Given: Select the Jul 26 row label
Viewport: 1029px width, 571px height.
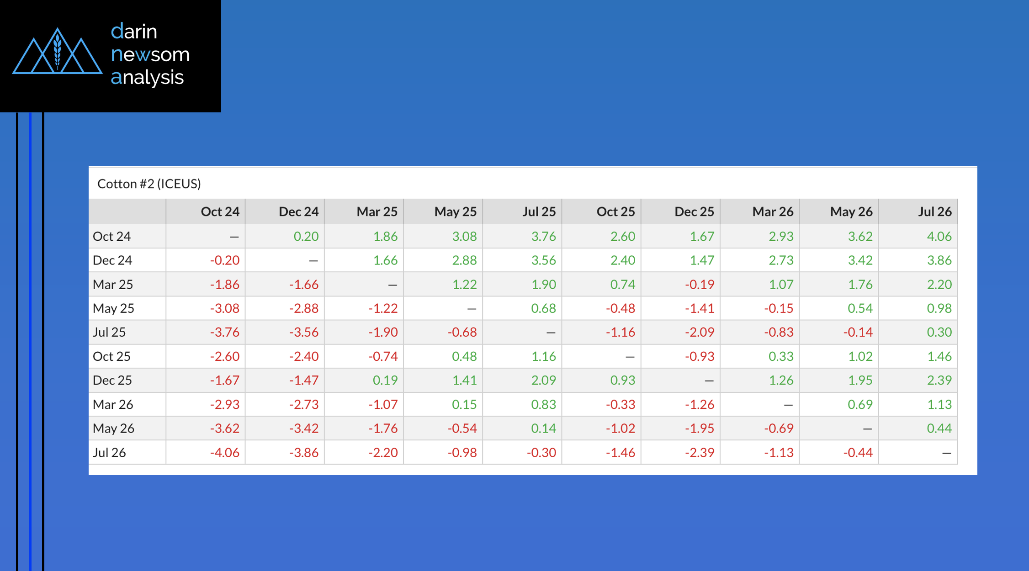Looking at the screenshot, I should [x=109, y=452].
